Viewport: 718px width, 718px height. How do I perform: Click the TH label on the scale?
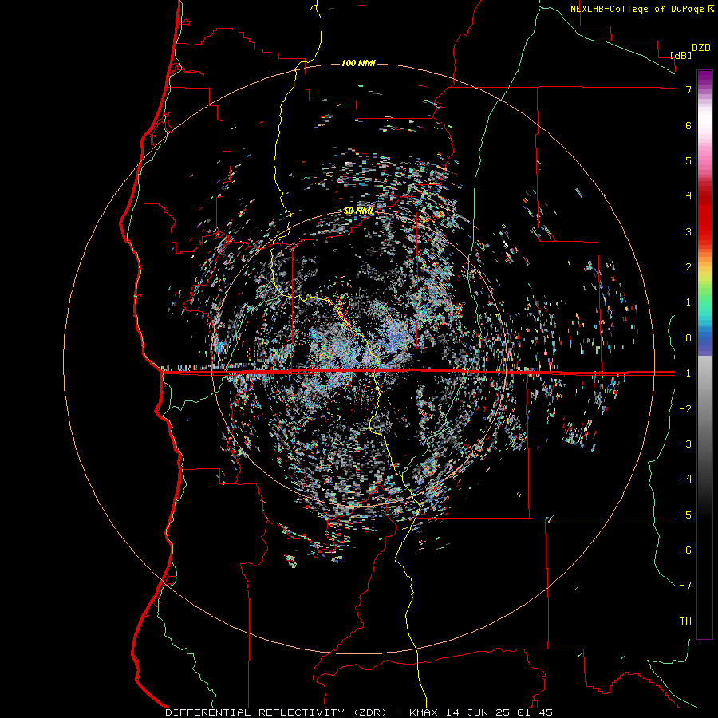tap(685, 621)
